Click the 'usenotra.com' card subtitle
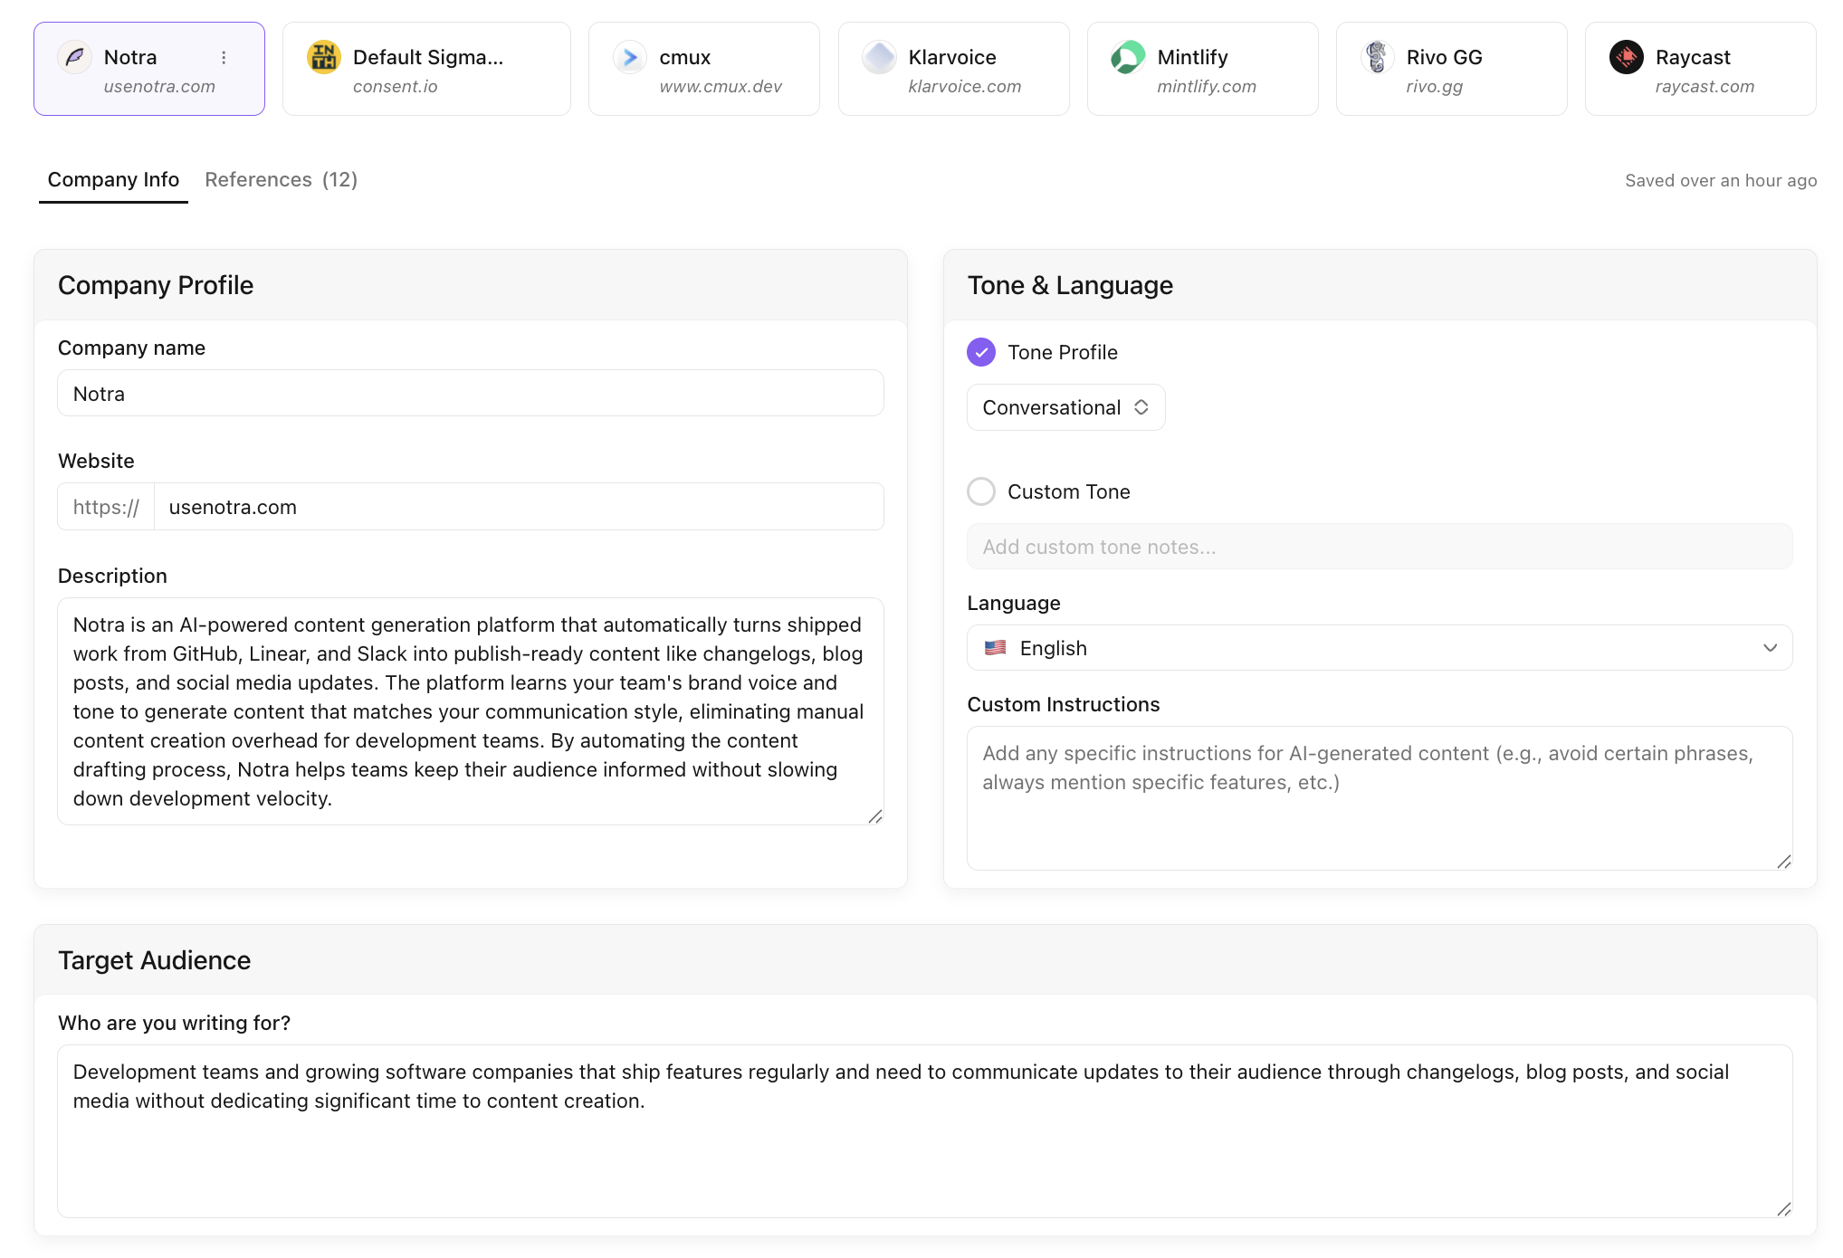 [x=159, y=86]
